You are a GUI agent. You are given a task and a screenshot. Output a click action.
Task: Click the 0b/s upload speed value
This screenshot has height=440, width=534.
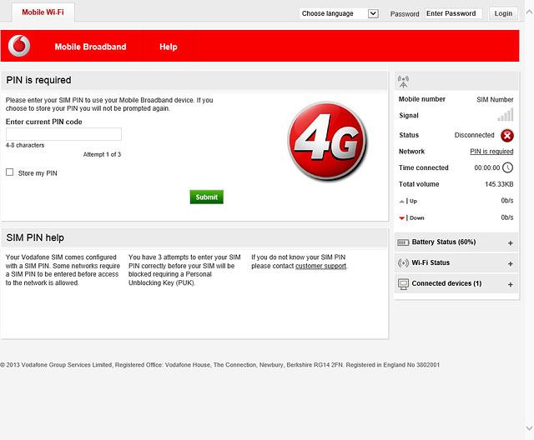(x=507, y=201)
